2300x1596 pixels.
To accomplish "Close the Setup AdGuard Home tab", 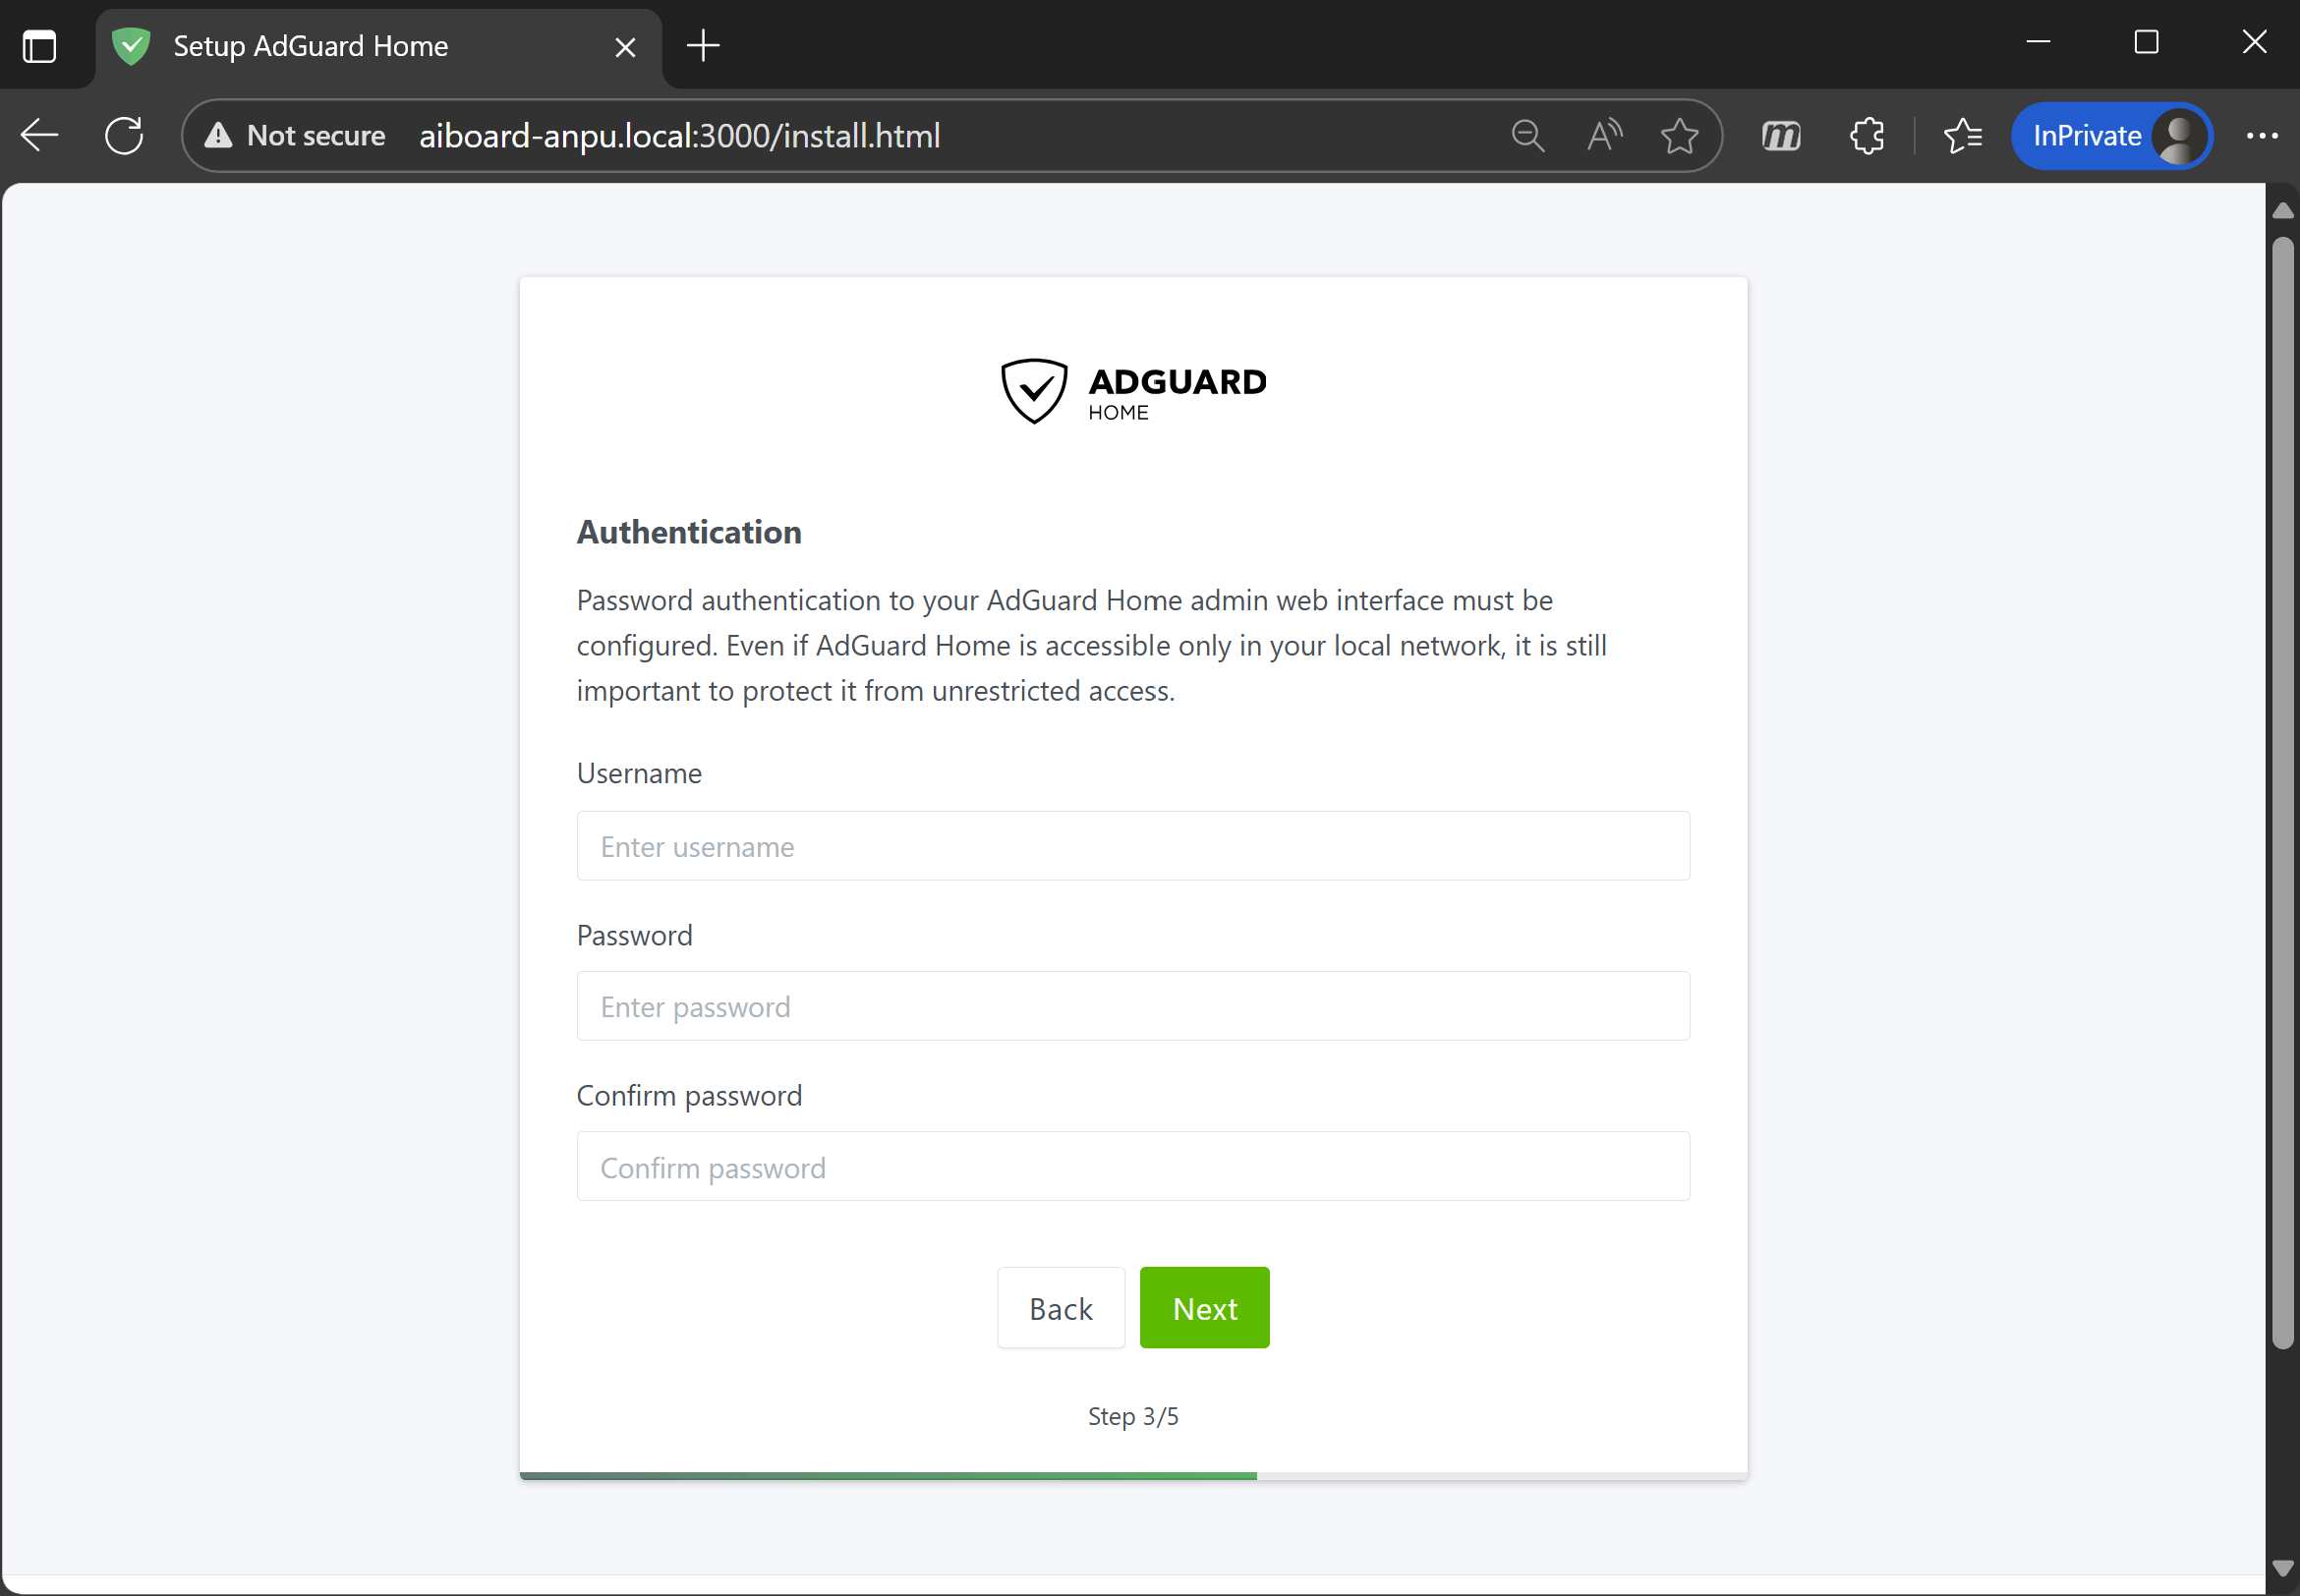I will [625, 47].
